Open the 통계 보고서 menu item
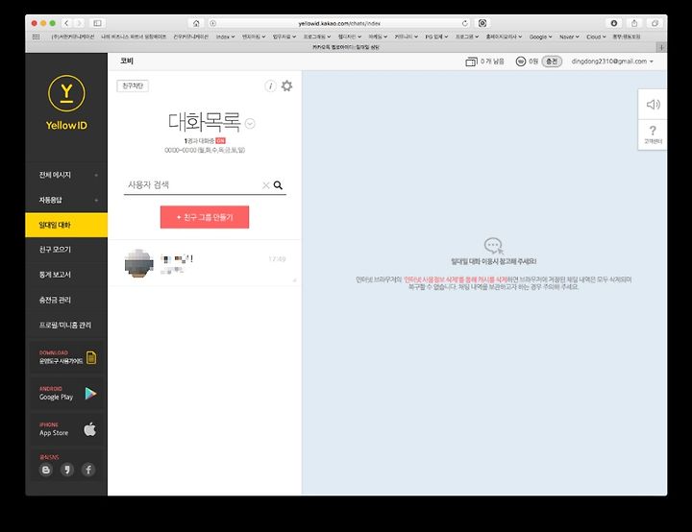The image size is (692, 532). click(x=66, y=275)
